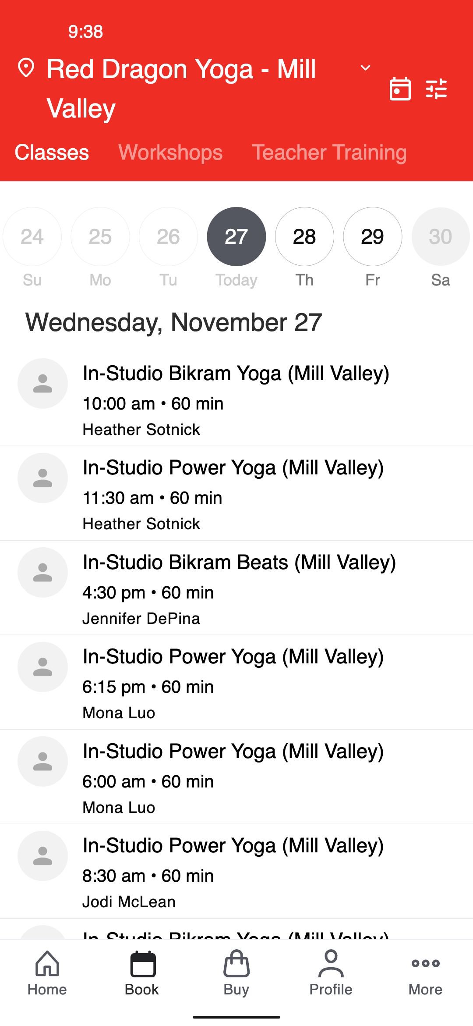Select the Classes tab

[52, 153]
